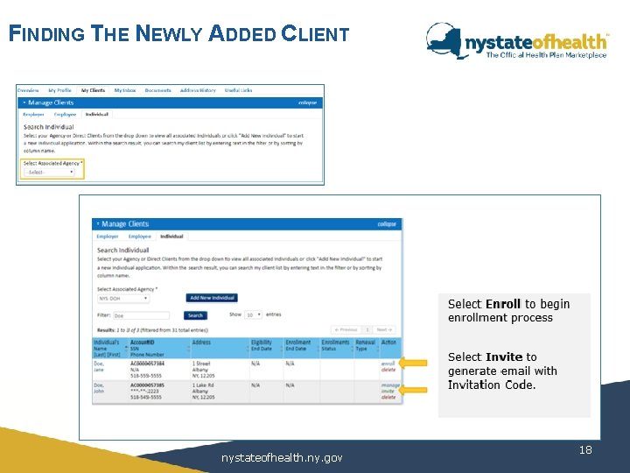Open the Address History tab

point(198,90)
